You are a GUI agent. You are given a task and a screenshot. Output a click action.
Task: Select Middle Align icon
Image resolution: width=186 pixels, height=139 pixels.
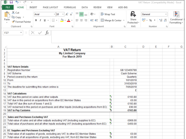point(81,14)
